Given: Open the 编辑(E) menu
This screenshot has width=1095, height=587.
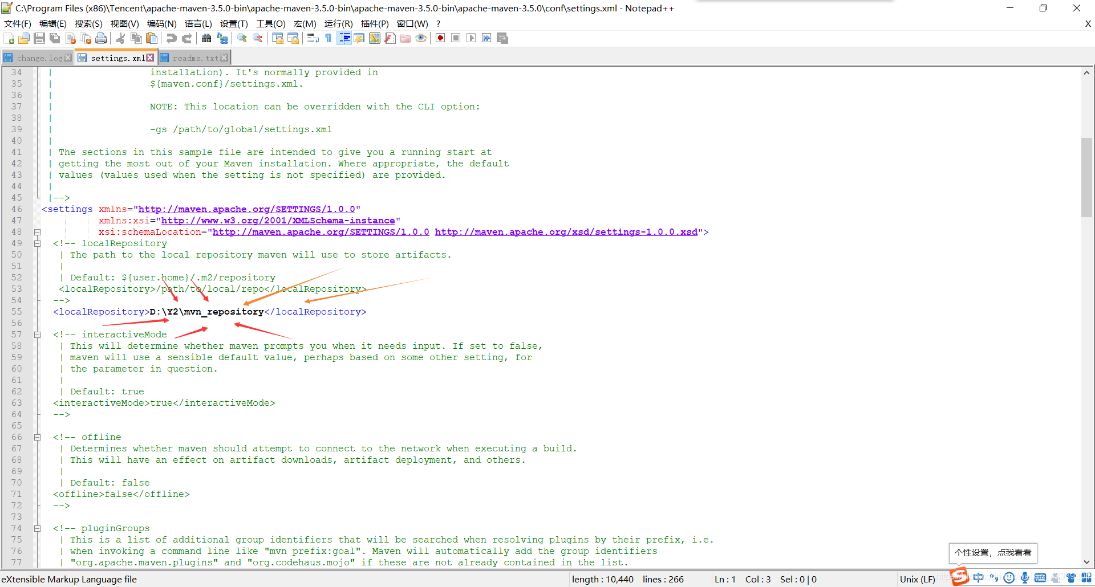Looking at the screenshot, I should tap(53, 23).
